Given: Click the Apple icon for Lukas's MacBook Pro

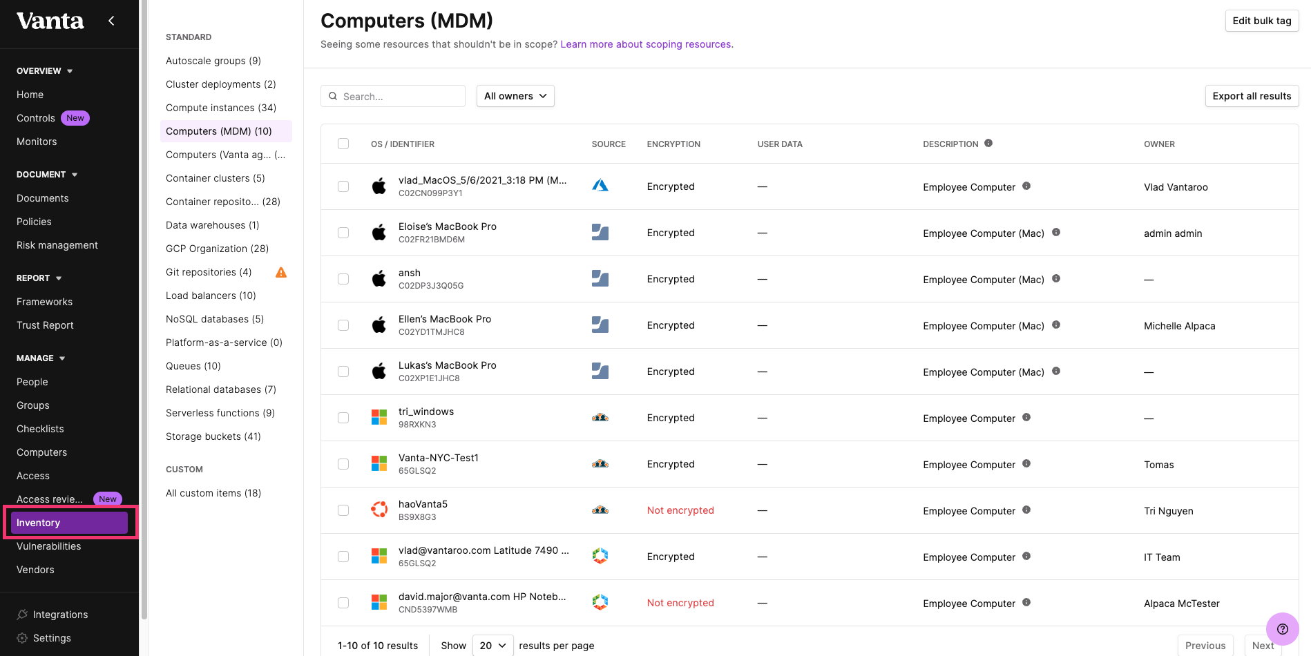Looking at the screenshot, I should tap(379, 372).
